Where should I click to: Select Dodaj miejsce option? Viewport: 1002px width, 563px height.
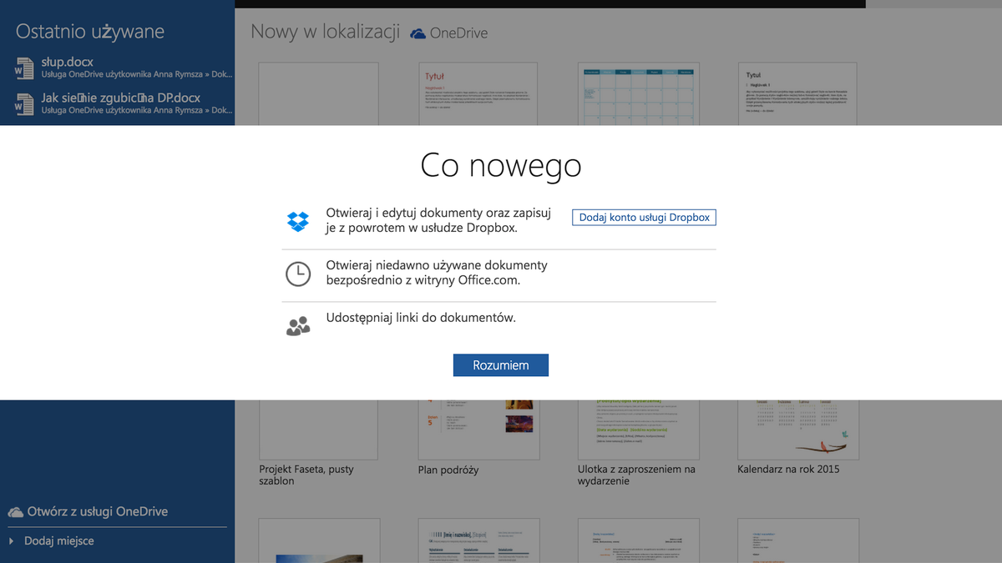[x=59, y=540]
